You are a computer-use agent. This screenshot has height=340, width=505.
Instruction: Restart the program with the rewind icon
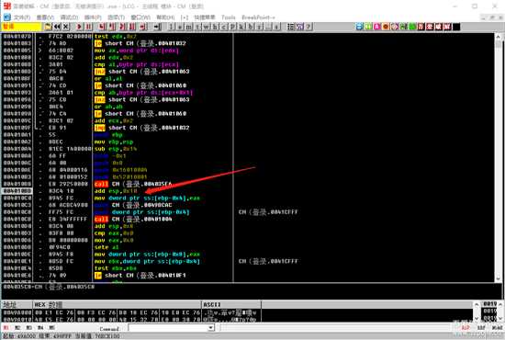tap(57, 27)
